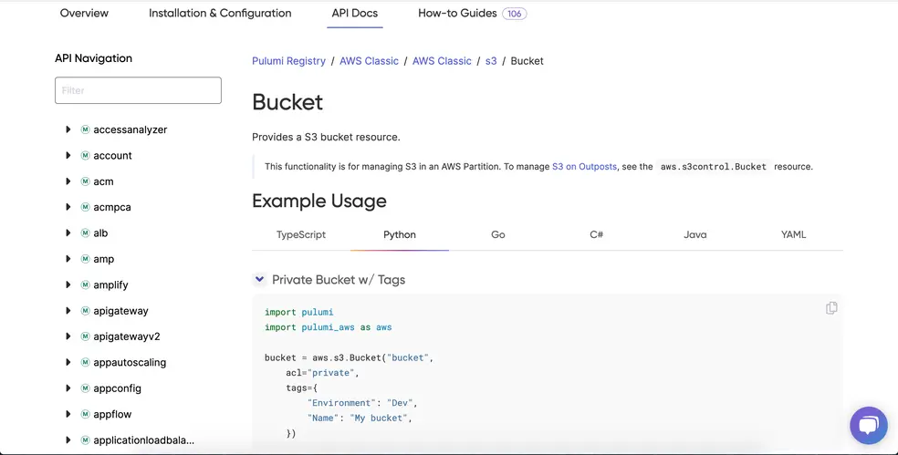
Task: Focus the API Navigation Filter field
Action: [138, 90]
